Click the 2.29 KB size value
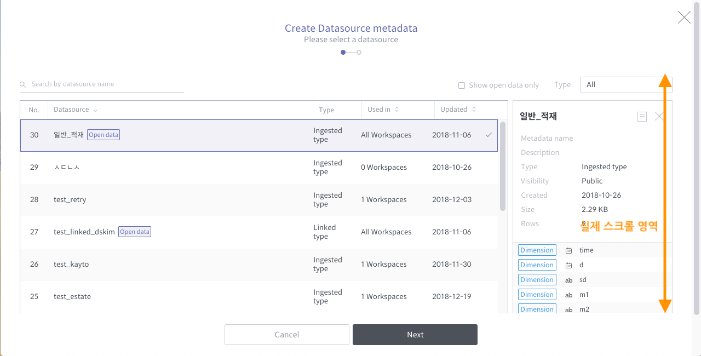Screen dimensions: 701x356 595,210
